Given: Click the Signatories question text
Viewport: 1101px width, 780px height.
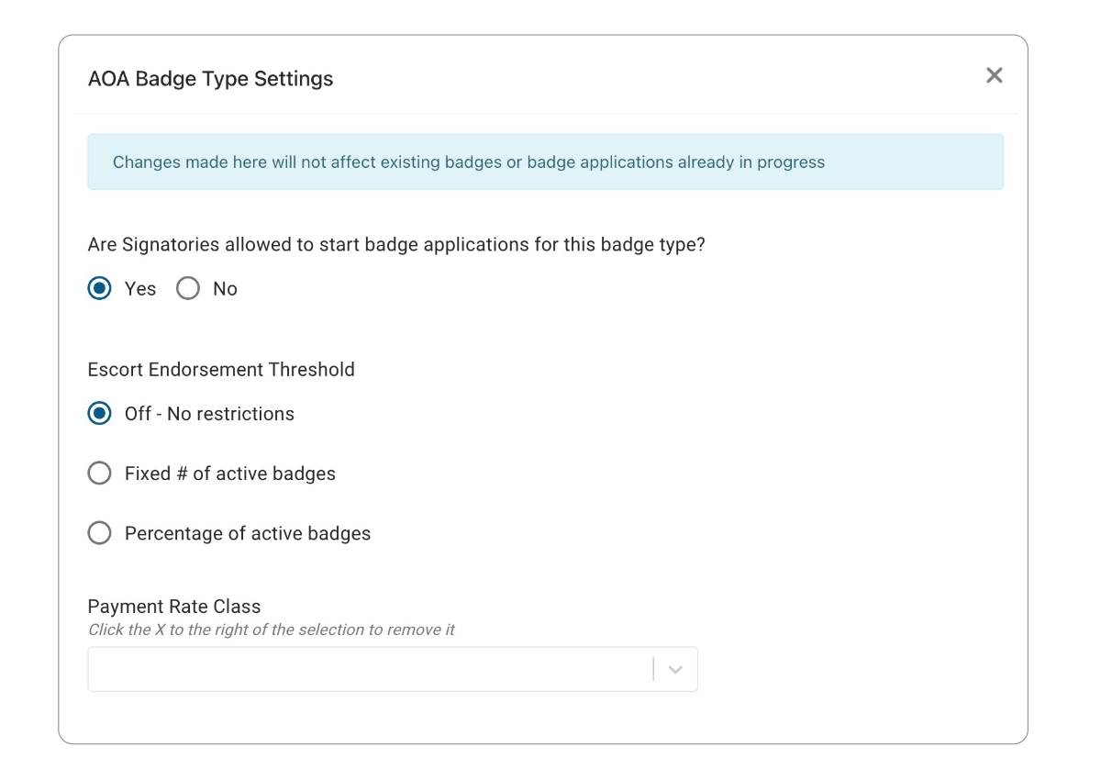Looking at the screenshot, I should (x=396, y=244).
